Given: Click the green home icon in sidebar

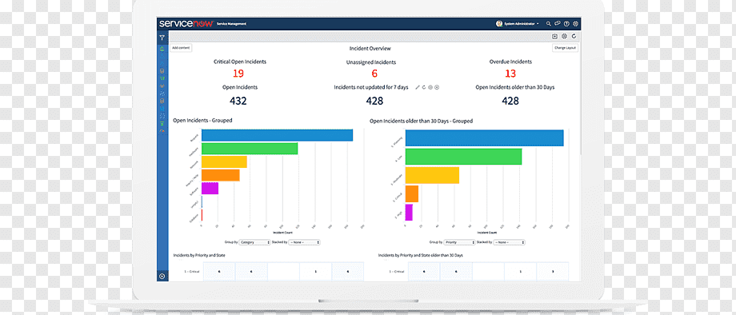Looking at the screenshot, I should (162, 48).
